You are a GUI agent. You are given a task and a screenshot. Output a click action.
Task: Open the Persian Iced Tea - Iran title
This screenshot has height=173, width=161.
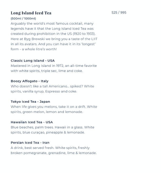(x=30, y=143)
